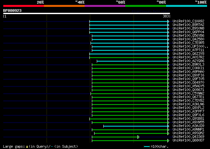This screenshot has width=210, height=149.
Task: Click the arrowhead of the UniRef100_C5YWW2 bar
Action: (x=168, y=94)
